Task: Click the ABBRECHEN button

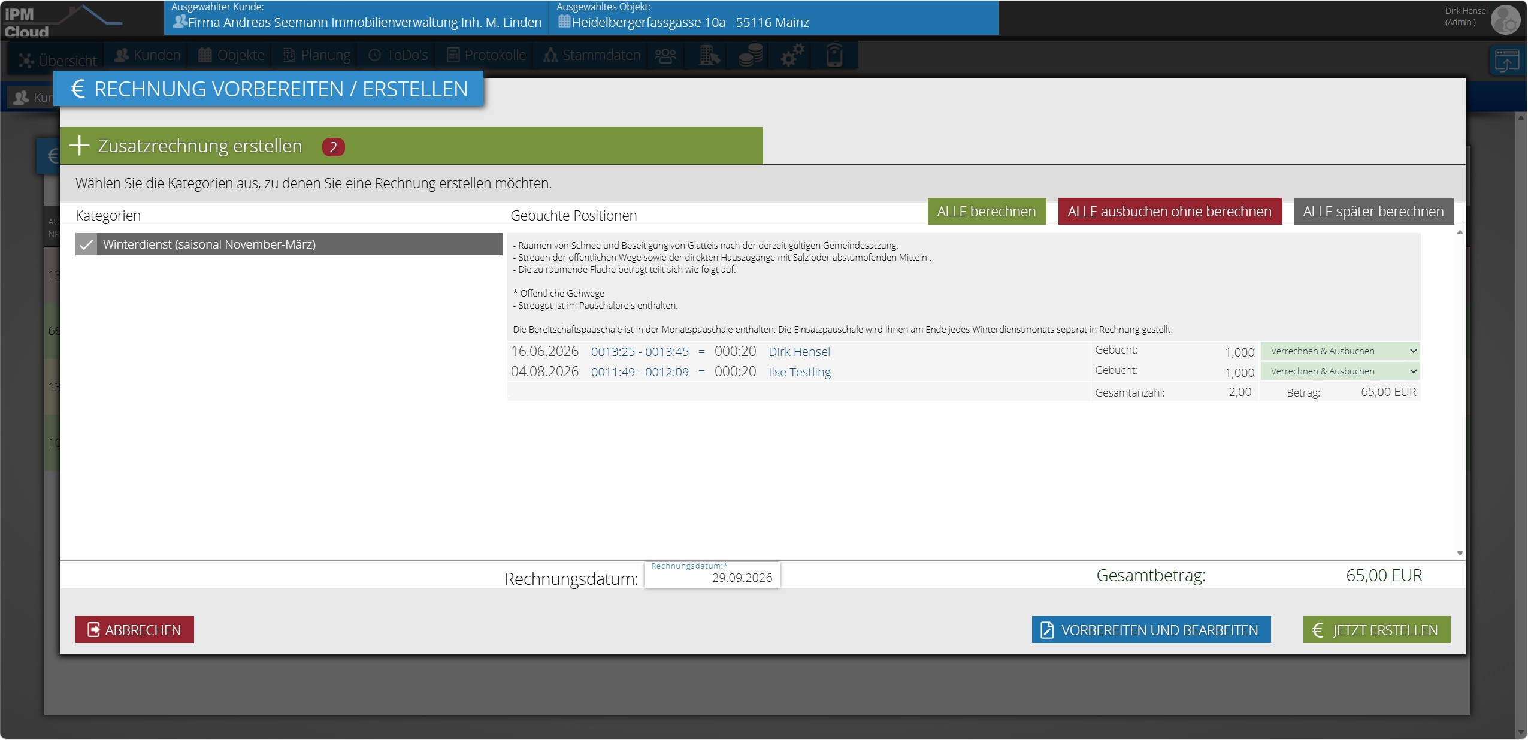Action: 135,630
